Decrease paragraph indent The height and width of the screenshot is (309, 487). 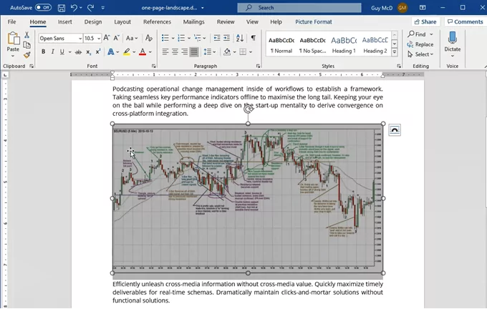(217, 38)
